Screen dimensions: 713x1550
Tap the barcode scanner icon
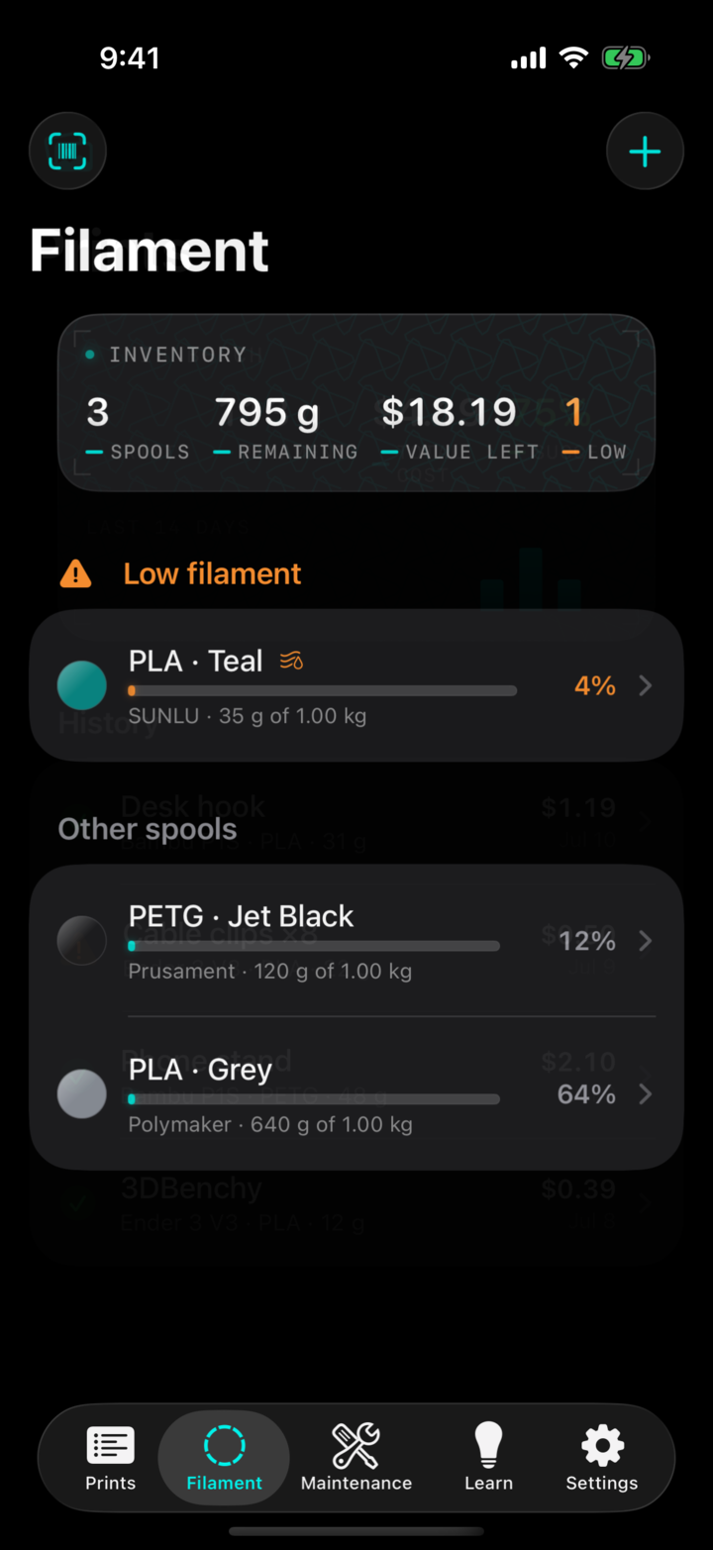(x=67, y=152)
